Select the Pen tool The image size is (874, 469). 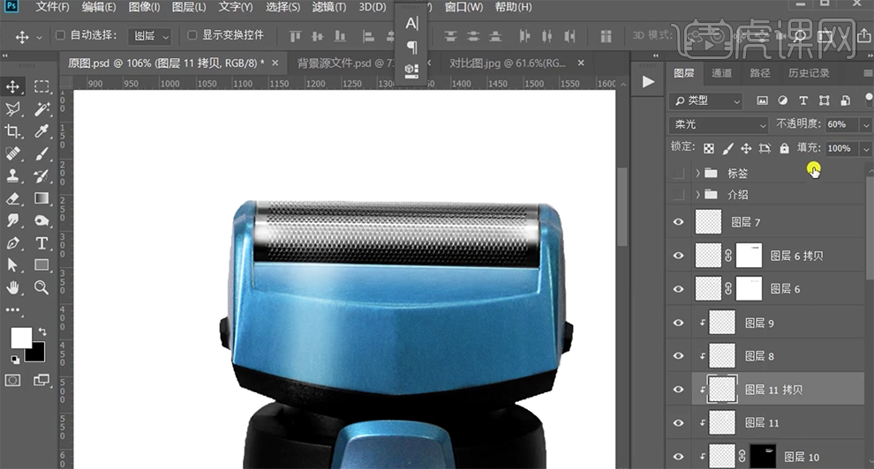(x=13, y=243)
